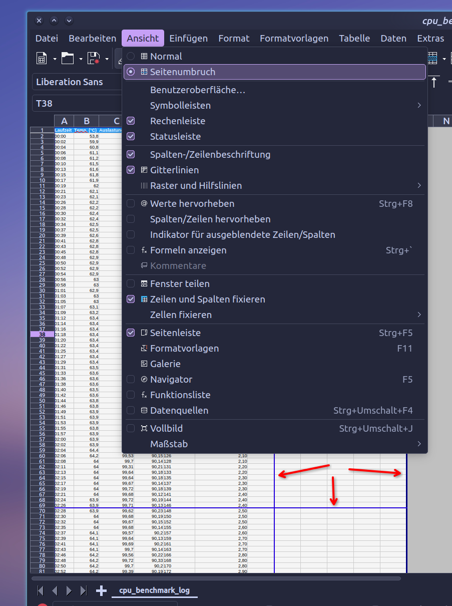Click the Navigator compass icon

(x=144, y=380)
